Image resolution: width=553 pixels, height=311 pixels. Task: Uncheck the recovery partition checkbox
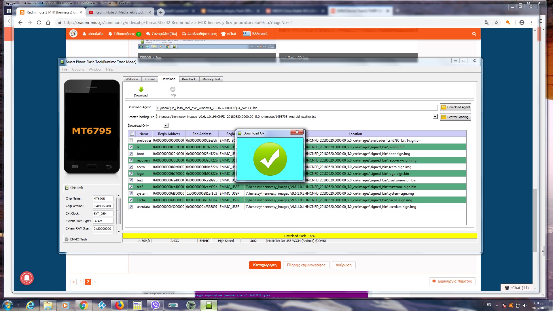[x=131, y=160]
